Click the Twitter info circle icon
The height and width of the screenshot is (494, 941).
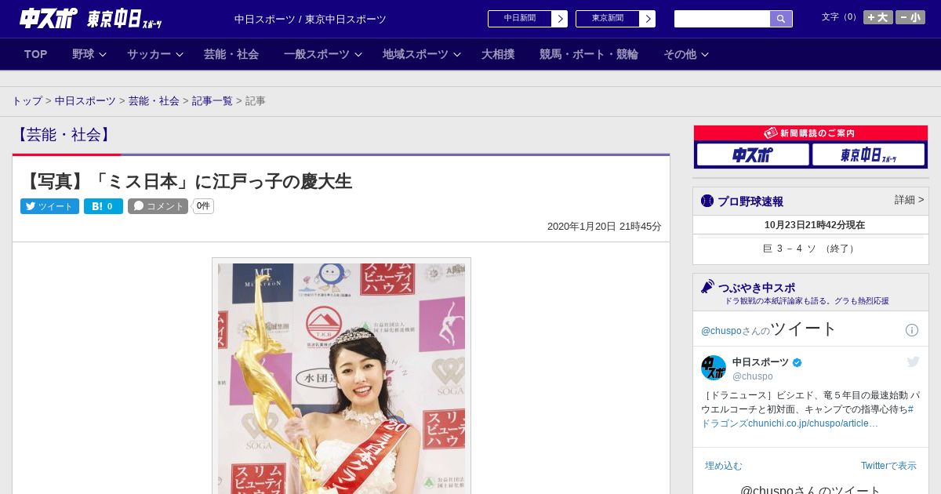912,330
